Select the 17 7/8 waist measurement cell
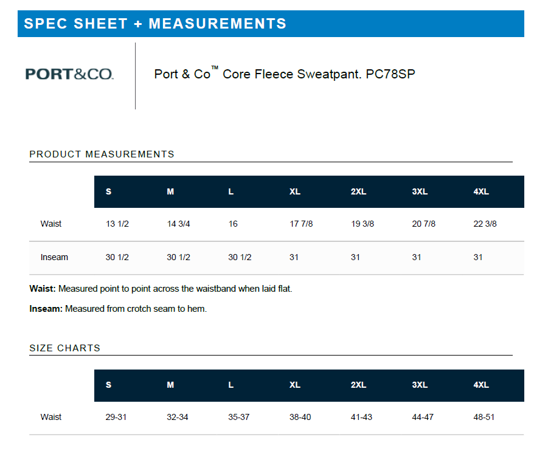The image size is (548, 454). [301, 224]
